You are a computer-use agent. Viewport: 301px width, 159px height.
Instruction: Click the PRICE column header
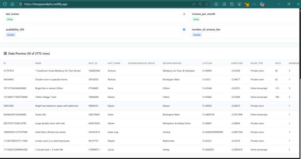point(278,63)
